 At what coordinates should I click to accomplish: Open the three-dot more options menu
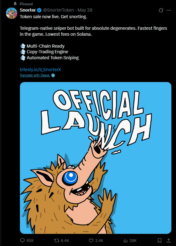[x=168, y=10]
